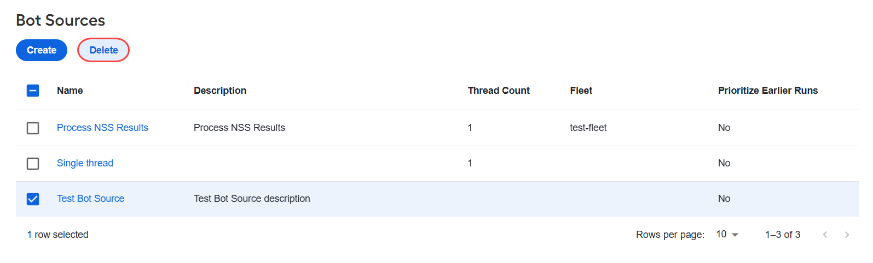Go to the previous page arrow
Screen dimensions: 873x263
tap(825, 235)
